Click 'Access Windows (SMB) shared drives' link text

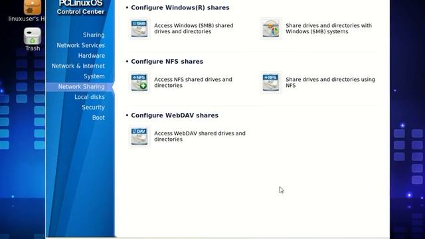click(194, 29)
